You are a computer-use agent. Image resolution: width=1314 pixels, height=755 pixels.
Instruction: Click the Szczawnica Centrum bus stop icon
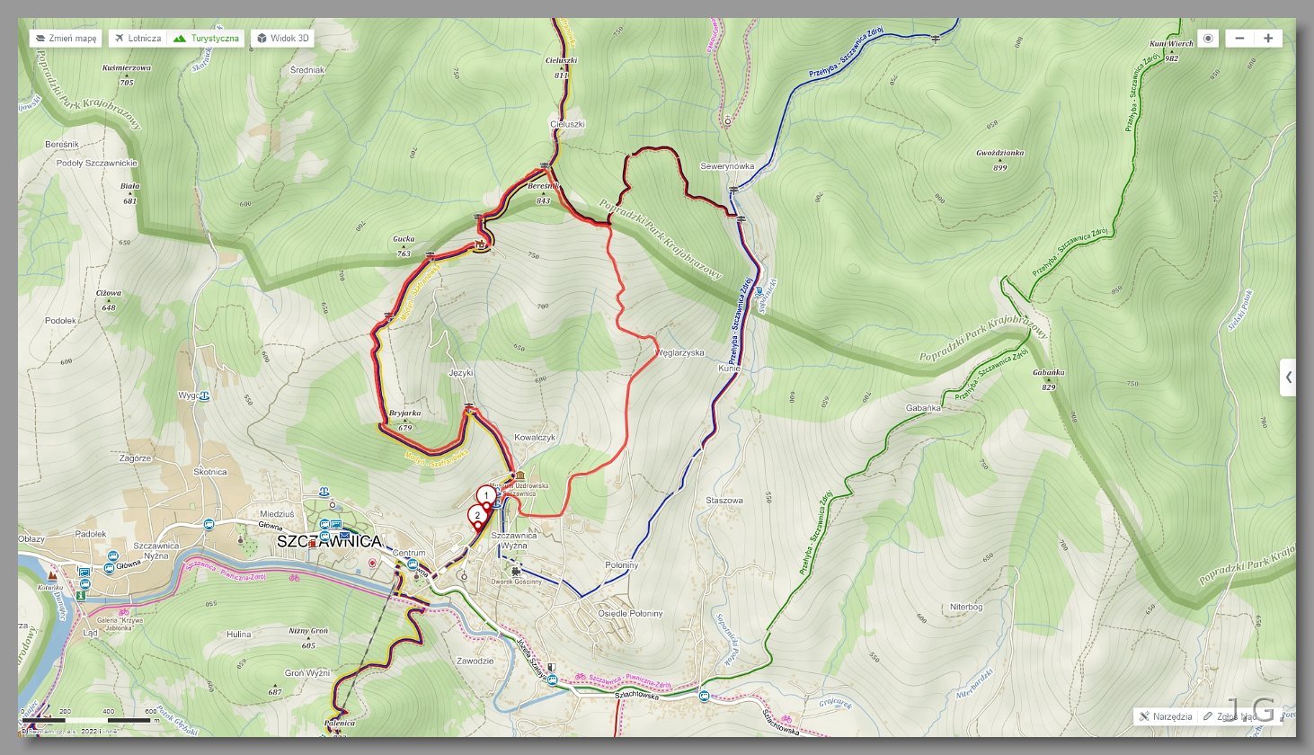point(413,564)
